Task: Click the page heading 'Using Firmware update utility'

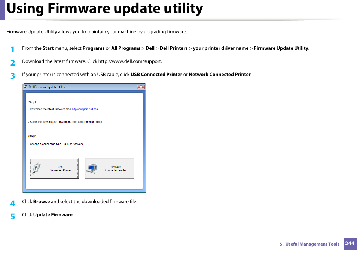Action: pyautogui.click(x=105, y=9)
